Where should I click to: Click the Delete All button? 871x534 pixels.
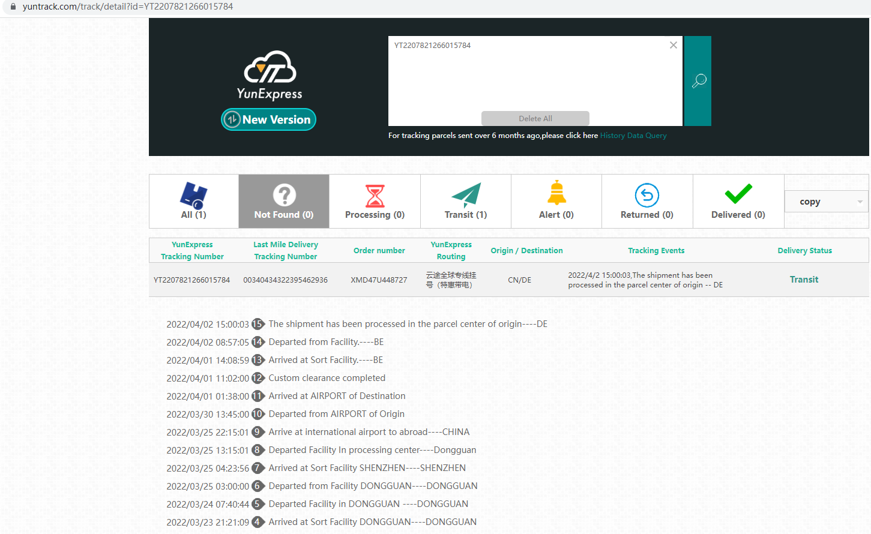coord(535,118)
